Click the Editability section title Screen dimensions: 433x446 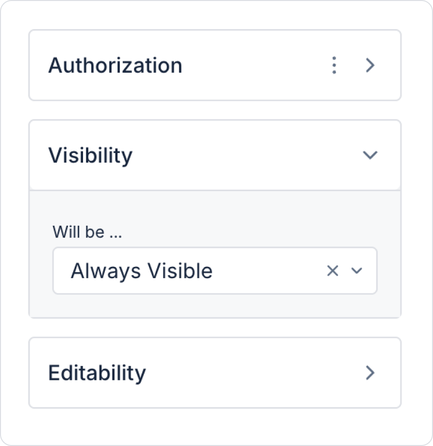tap(97, 373)
